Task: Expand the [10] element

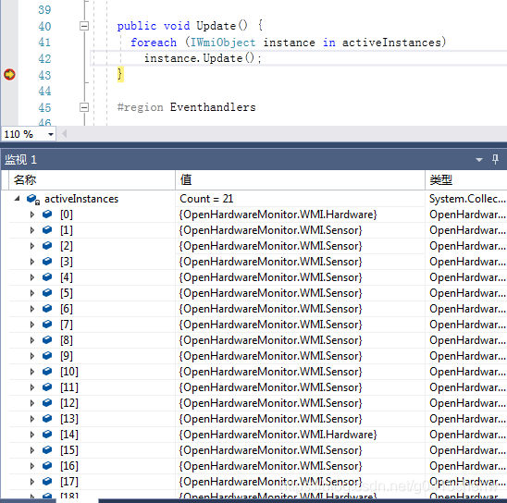Action: coord(32,372)
